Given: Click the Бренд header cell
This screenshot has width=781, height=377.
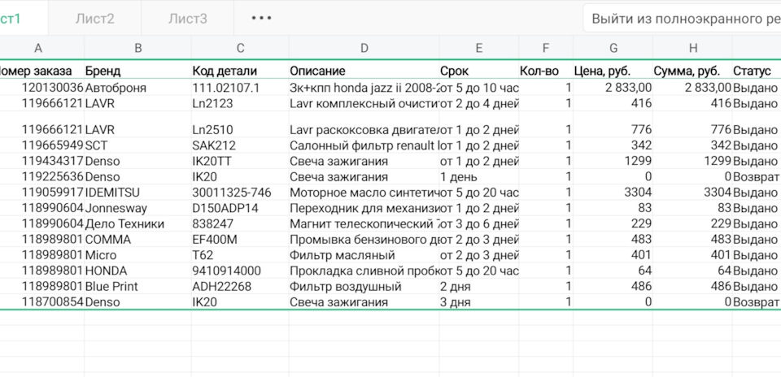Looking at the screenshot, I should 138,71.
